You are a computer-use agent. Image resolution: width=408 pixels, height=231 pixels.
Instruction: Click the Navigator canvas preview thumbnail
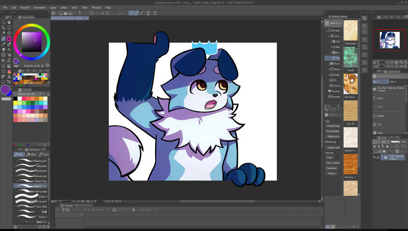click(389, 40)
